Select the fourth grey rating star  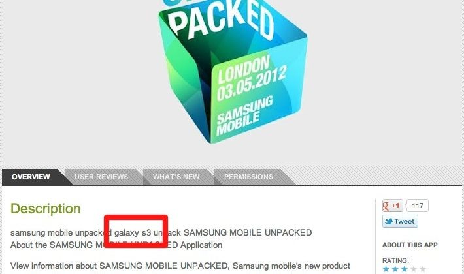[414, 269]
